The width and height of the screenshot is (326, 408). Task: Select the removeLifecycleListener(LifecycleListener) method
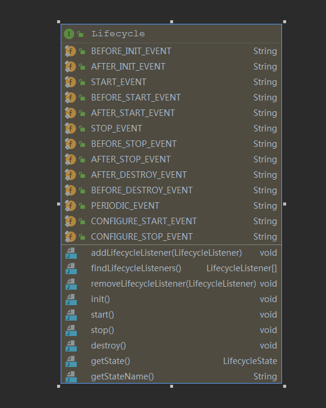[x=174, y=284]
